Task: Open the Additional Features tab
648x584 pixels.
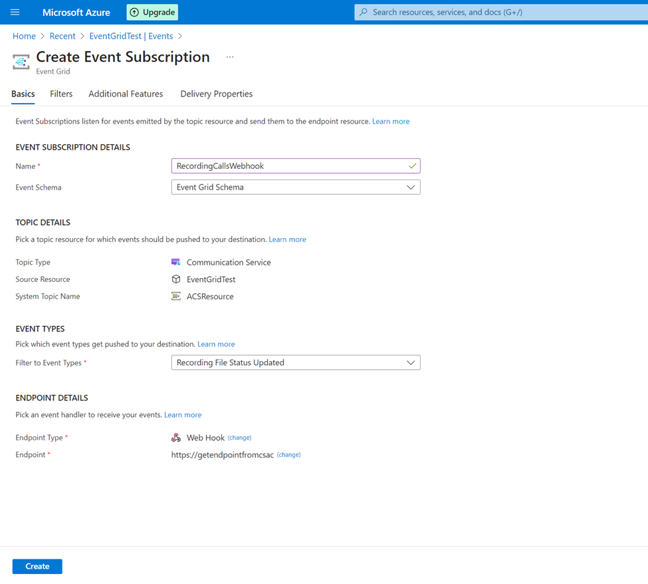Action: tap(126, 94)
